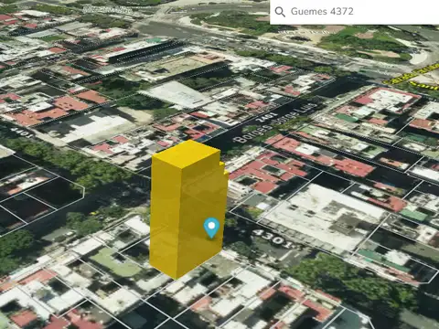
Task: Click the 4301 street number label
Action: (272, 239)
